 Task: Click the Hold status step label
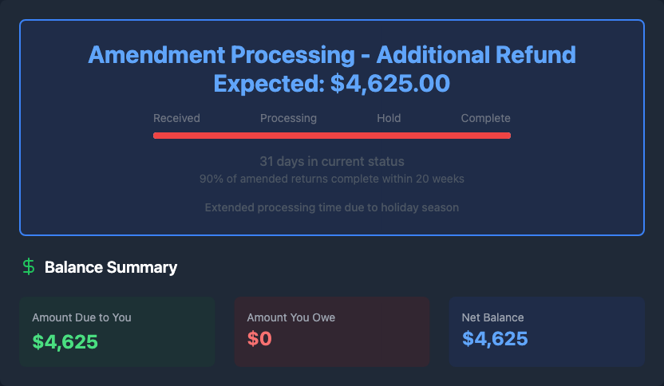[389, 118]
